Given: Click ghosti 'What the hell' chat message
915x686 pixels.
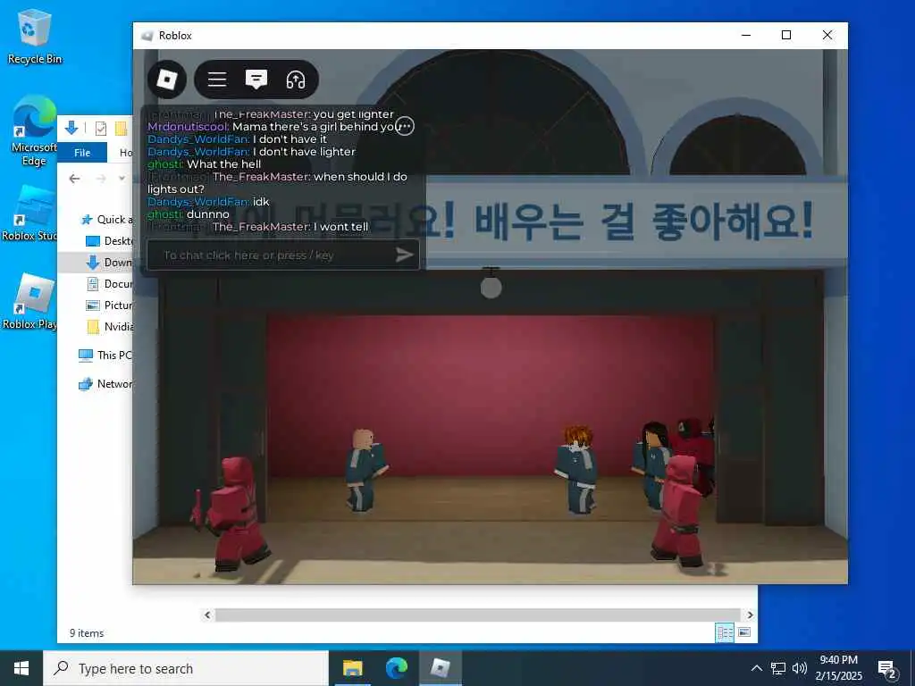Looking at the screenshot, I should coord(205,164).
